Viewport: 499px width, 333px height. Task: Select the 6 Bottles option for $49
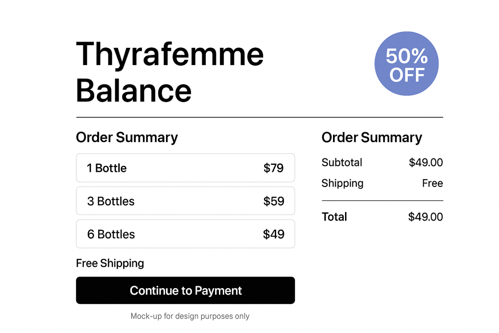[x=185, y=234]
